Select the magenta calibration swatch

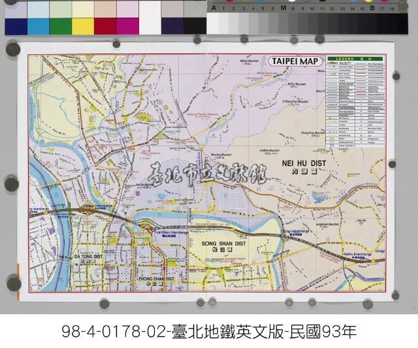click(x=128, y=26)
